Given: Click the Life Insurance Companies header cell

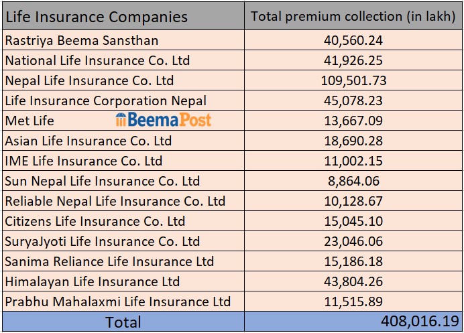Looking at the screenshot, I should (x=97, y=16).
